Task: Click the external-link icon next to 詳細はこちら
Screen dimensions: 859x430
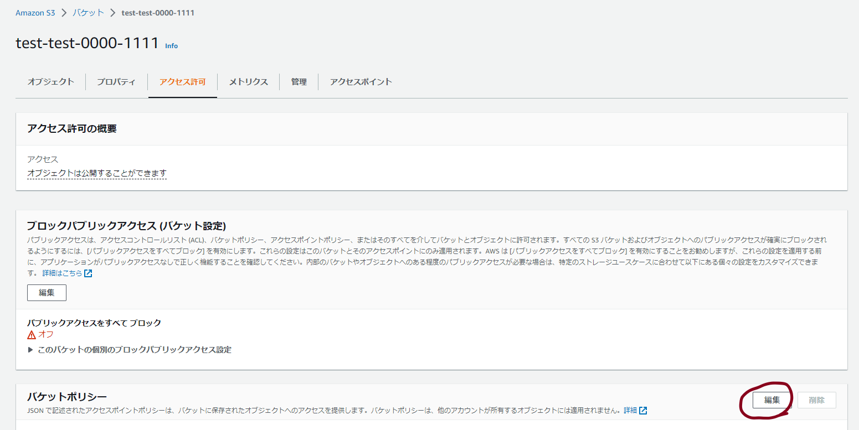Action: (88, 273)
